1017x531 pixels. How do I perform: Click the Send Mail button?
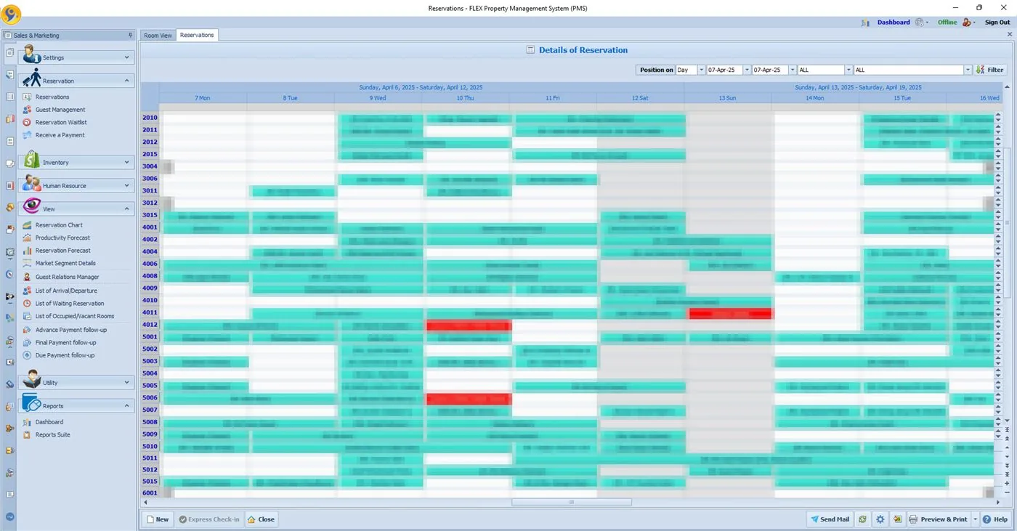pyautogui.click(x=830, y=519)
